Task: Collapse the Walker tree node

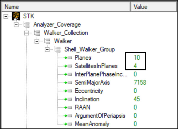Action: (36, 41)
